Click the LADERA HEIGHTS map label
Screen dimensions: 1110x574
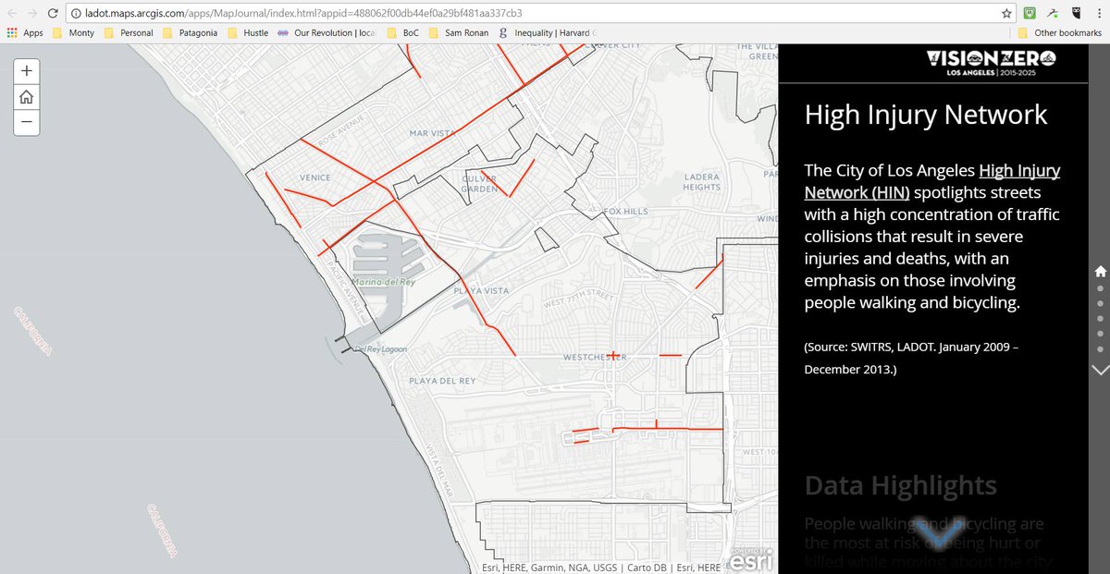pyautogui.click(x=701, y=181)
